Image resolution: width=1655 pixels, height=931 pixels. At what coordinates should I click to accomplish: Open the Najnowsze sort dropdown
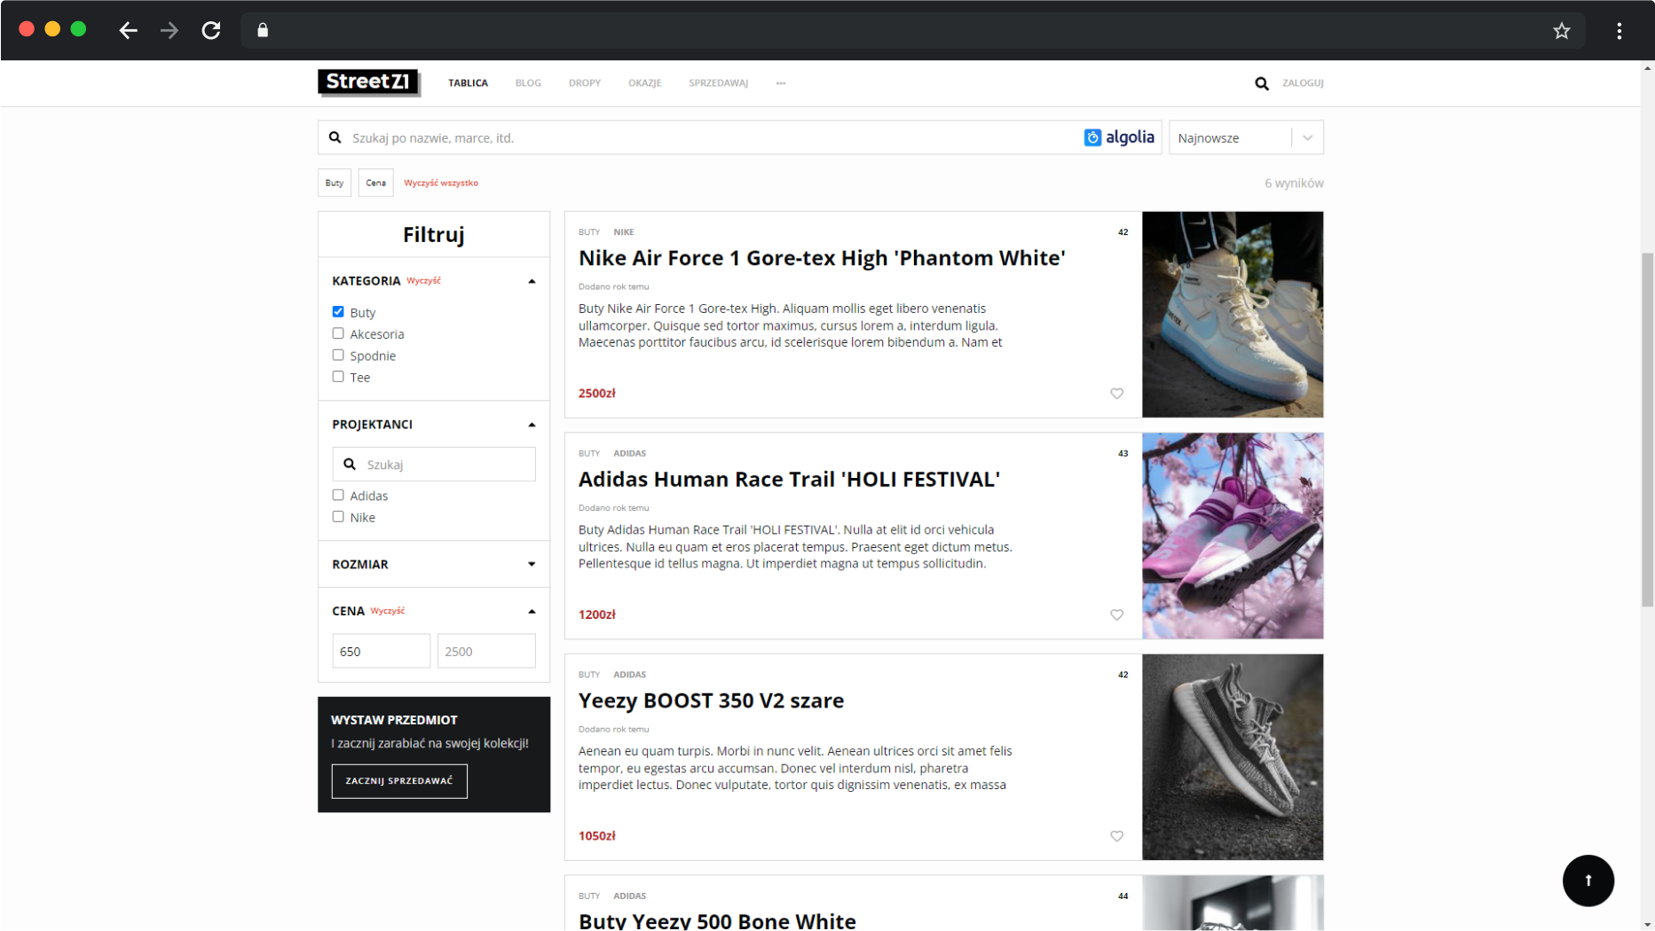(x=1245, y=138)
